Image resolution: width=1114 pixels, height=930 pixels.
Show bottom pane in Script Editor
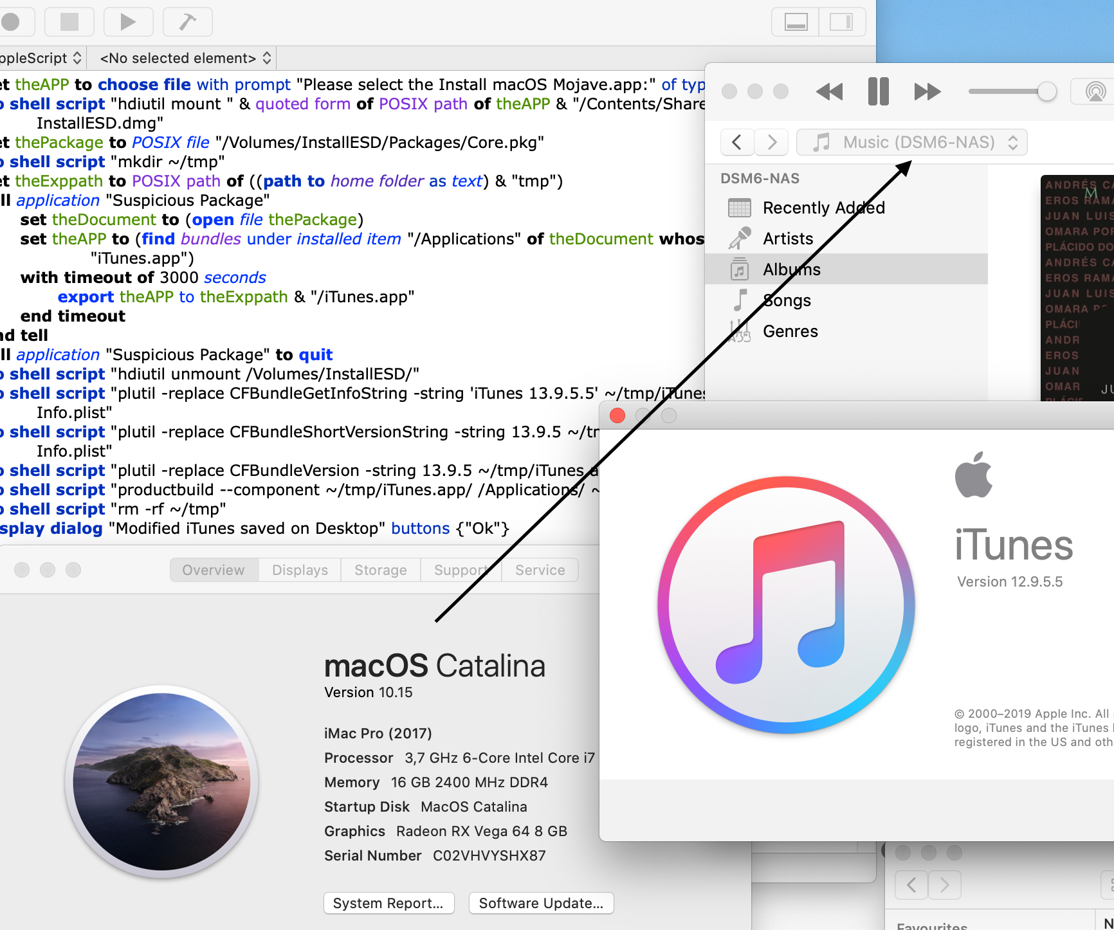(796, 23)
